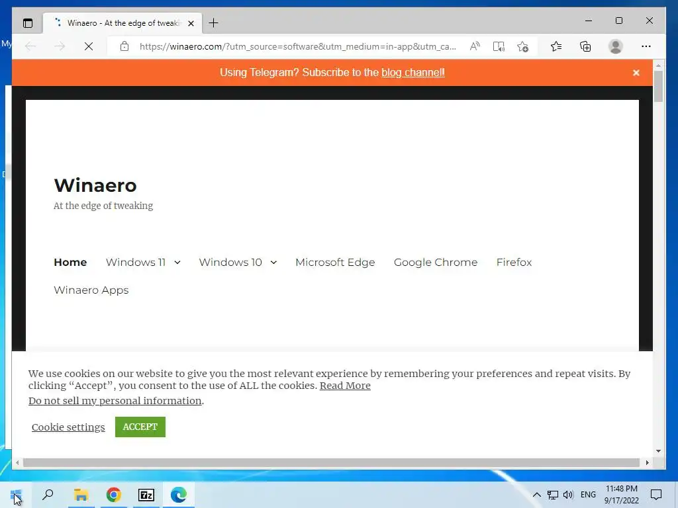The height and width of the screenshot is (508, 678).
Task: Open the Windows 10 menu item
Action: point(230,262)
